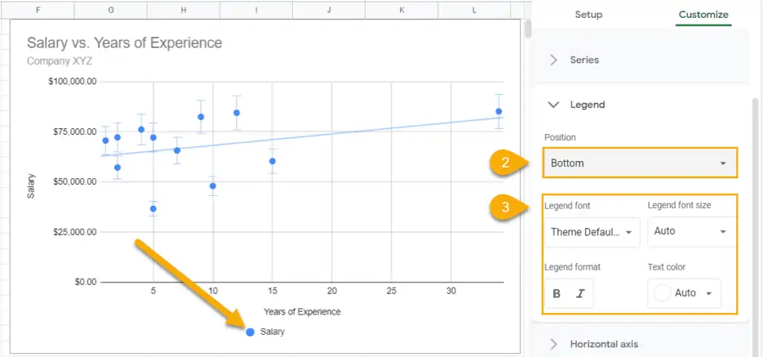
Task: Expand the Series section
Action: [x=583, y=60]
